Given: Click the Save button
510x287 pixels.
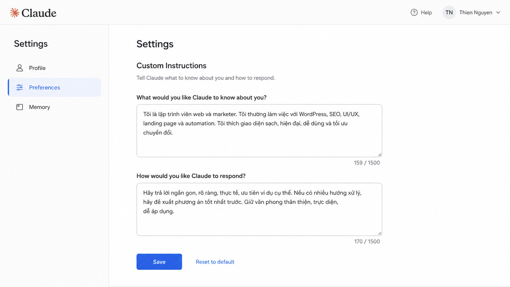Looking at the screenshot, I should [159, 262].
